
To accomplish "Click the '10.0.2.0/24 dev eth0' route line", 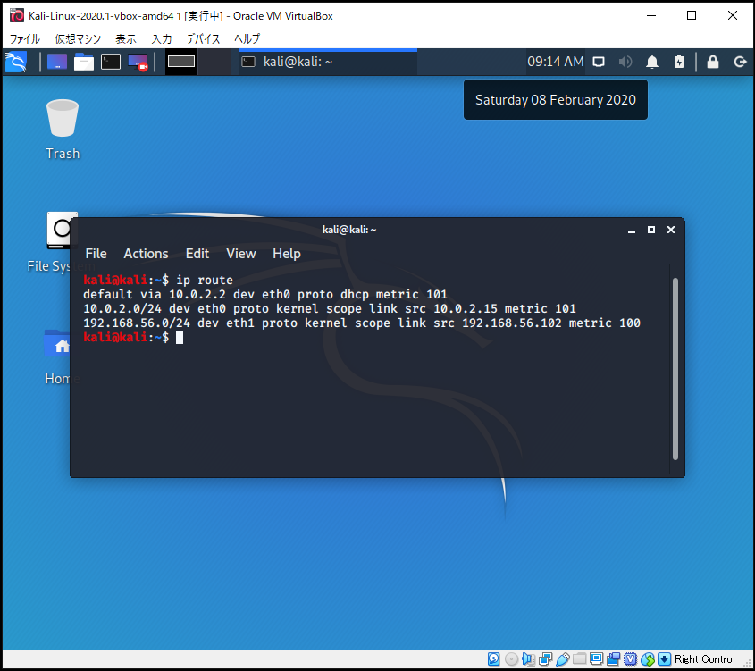I will coord(330,308).
